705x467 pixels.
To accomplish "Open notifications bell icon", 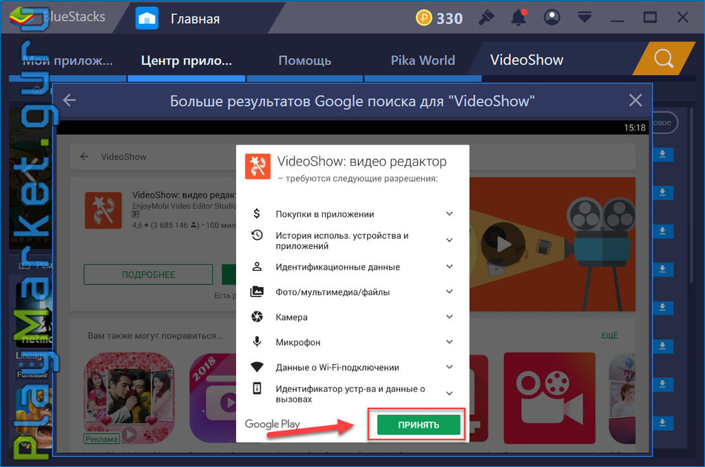I will 518,18.
